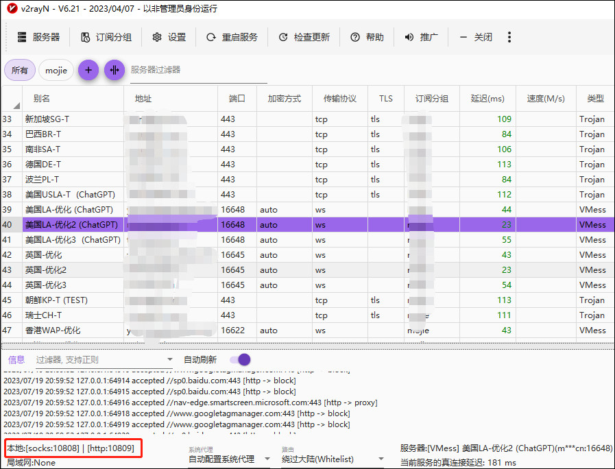Sort by the 延迟(ms) column header

[487, 99]
